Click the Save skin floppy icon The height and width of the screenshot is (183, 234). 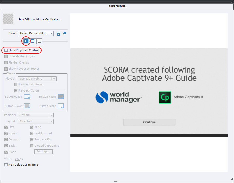59,34
